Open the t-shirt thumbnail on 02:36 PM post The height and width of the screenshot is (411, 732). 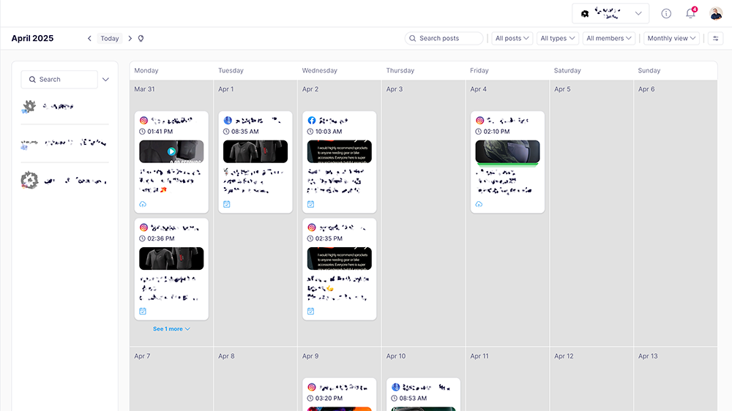[x=171, y=258]
